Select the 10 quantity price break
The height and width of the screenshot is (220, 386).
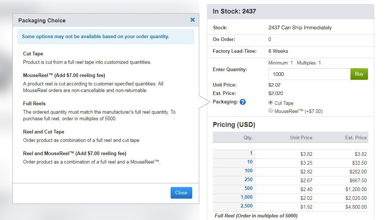(x=250, y=162)
